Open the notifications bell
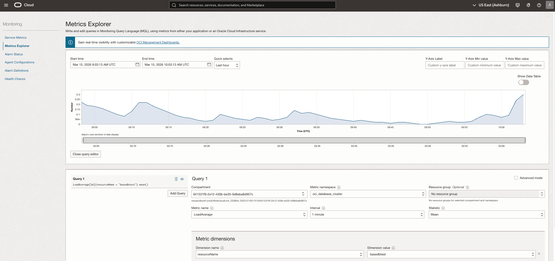 [x=528, y=5]
